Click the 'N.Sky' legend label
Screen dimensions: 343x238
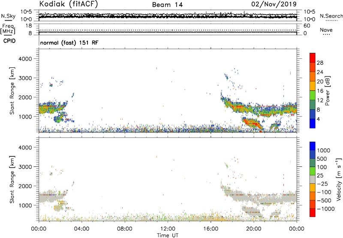8,16
